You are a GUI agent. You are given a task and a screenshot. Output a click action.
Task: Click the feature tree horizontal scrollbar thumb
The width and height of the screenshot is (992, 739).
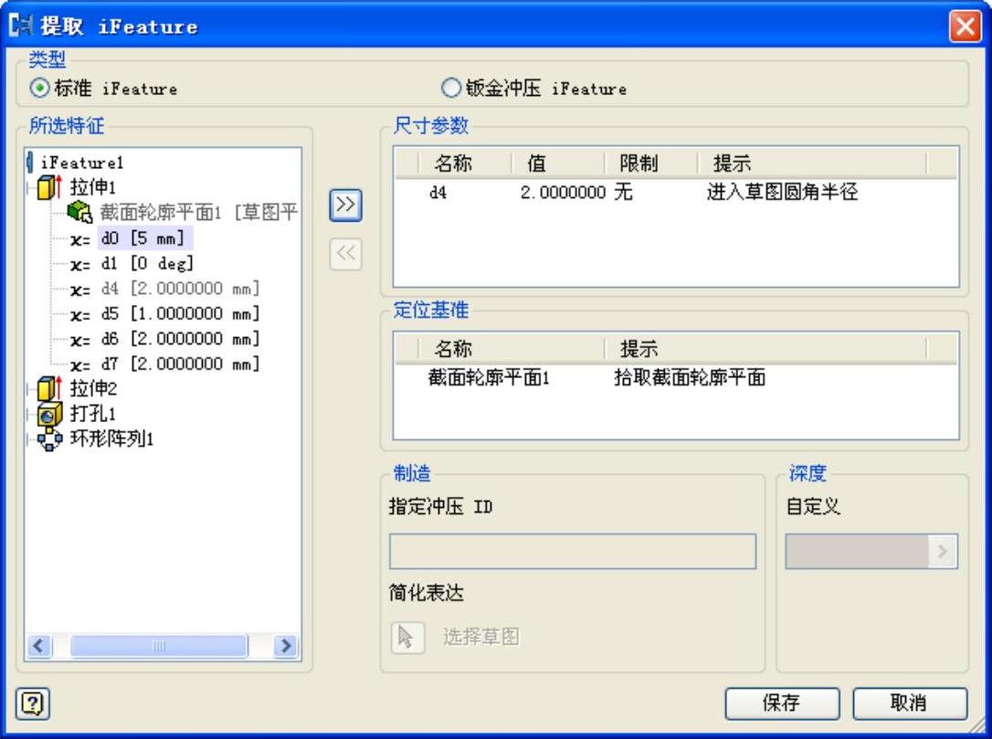159,646
